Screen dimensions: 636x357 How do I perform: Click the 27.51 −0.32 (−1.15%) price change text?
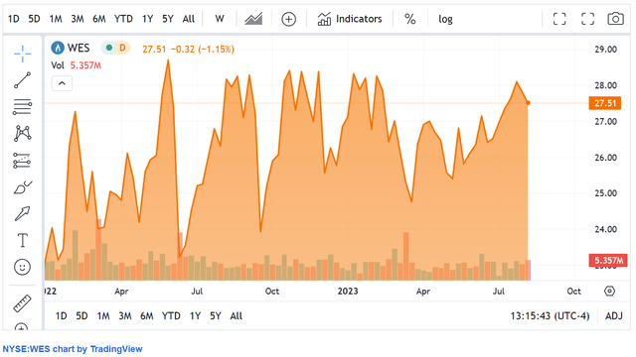click(188, 49)
